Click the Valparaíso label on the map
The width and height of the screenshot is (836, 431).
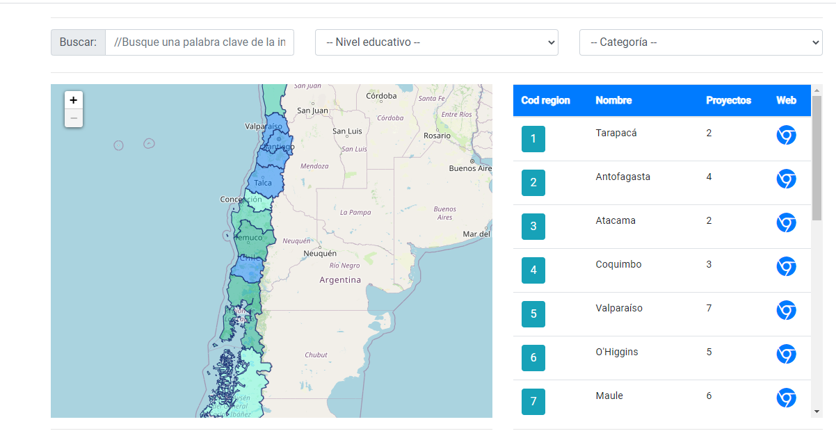pos(264,127)
